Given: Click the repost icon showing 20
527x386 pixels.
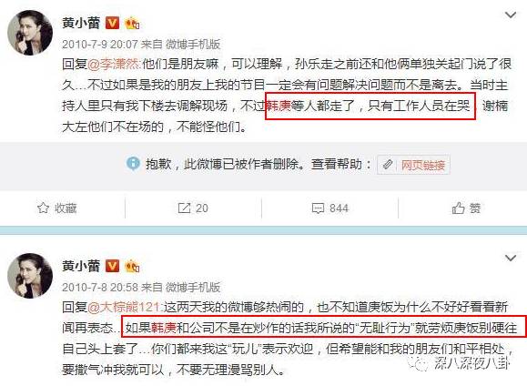Looking at the screenshot, I should 184,208.
